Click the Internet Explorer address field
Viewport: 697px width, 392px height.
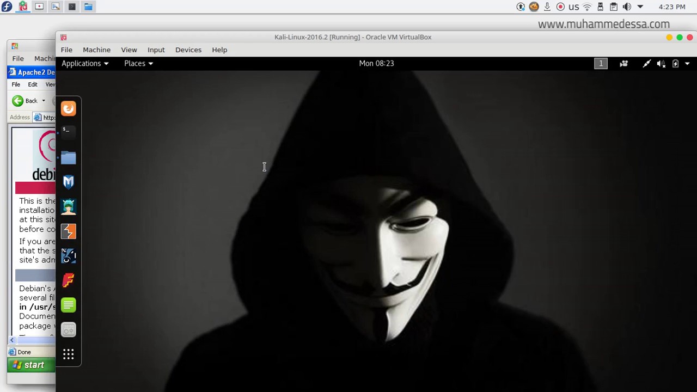click(x=45, y=117)
